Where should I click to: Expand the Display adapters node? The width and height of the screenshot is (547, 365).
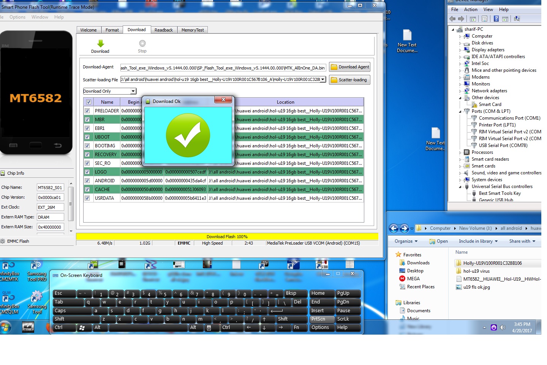coord(460,50)
